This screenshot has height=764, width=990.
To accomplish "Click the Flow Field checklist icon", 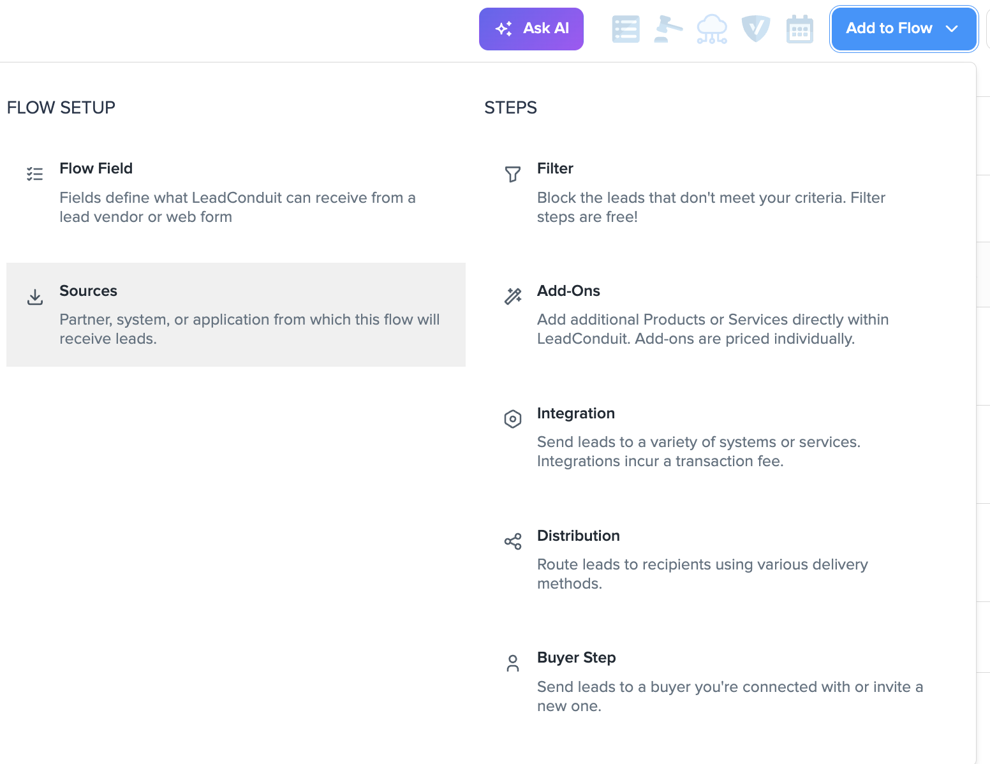I will (35, 173).
